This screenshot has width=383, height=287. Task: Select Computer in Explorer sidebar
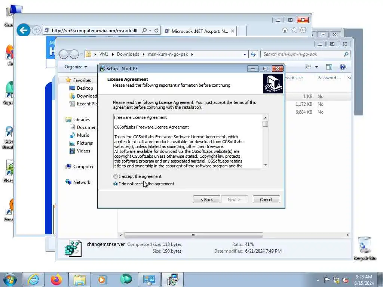click(83, 166)
